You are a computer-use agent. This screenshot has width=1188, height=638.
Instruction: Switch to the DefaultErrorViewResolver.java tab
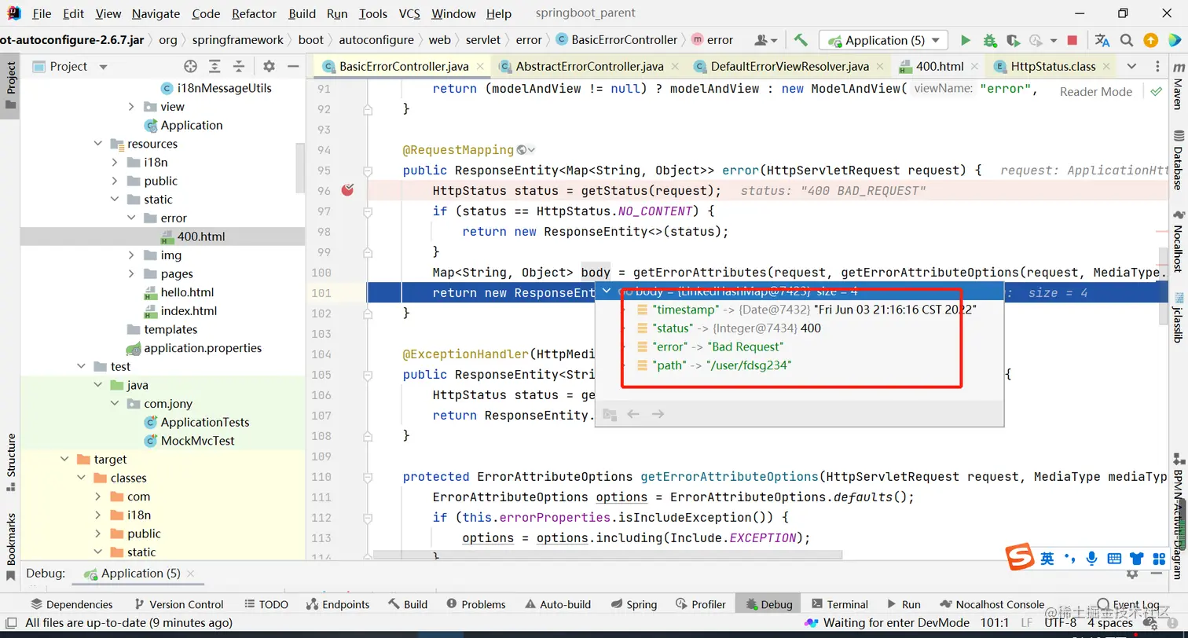tap(790, 66)
